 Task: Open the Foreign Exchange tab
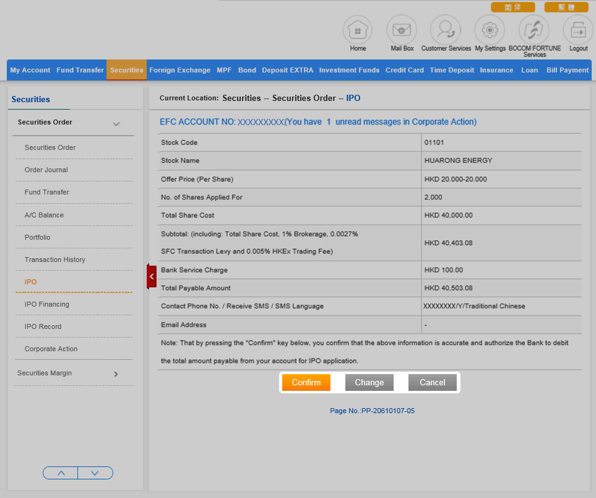(179, 70)
